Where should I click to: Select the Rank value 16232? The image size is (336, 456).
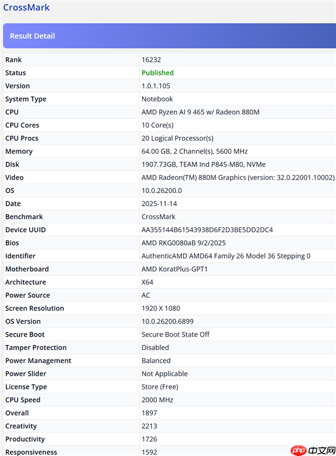(151, 59)
